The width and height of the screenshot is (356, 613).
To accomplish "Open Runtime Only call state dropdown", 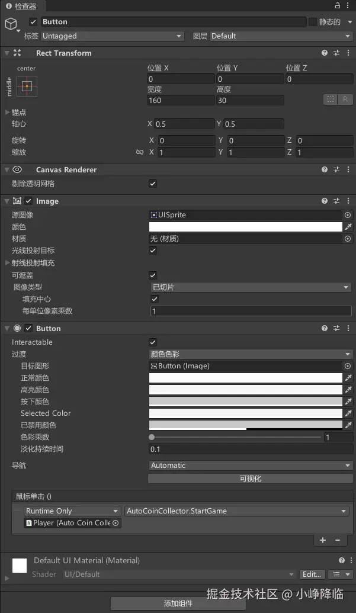I will [72, 511].
